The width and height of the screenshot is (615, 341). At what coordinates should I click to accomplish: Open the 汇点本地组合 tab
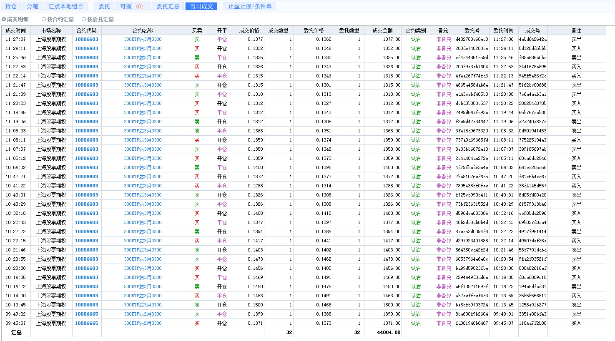pos(66,6)
